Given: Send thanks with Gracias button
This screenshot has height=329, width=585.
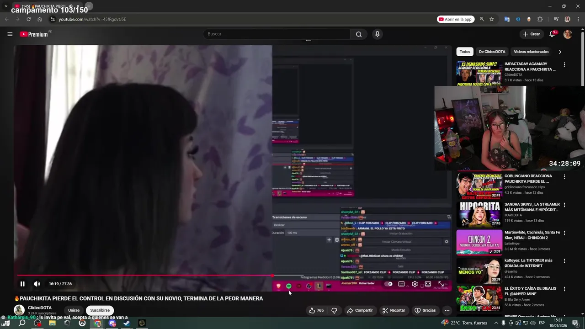Looking at the screenshot, I should pyautogui.click(x=425, y=310).
